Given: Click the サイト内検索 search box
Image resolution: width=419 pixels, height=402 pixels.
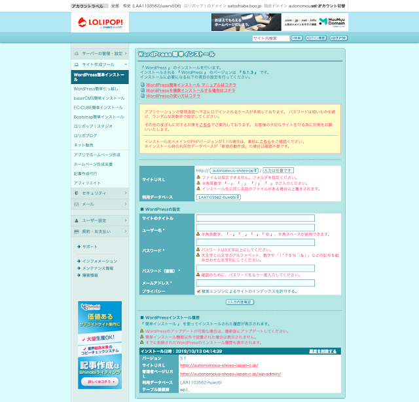Looking at the screenshot, I should (x=270, y=38).
